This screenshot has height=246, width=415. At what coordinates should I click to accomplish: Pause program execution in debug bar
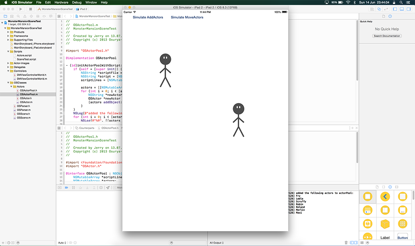(x=74, y=188)
